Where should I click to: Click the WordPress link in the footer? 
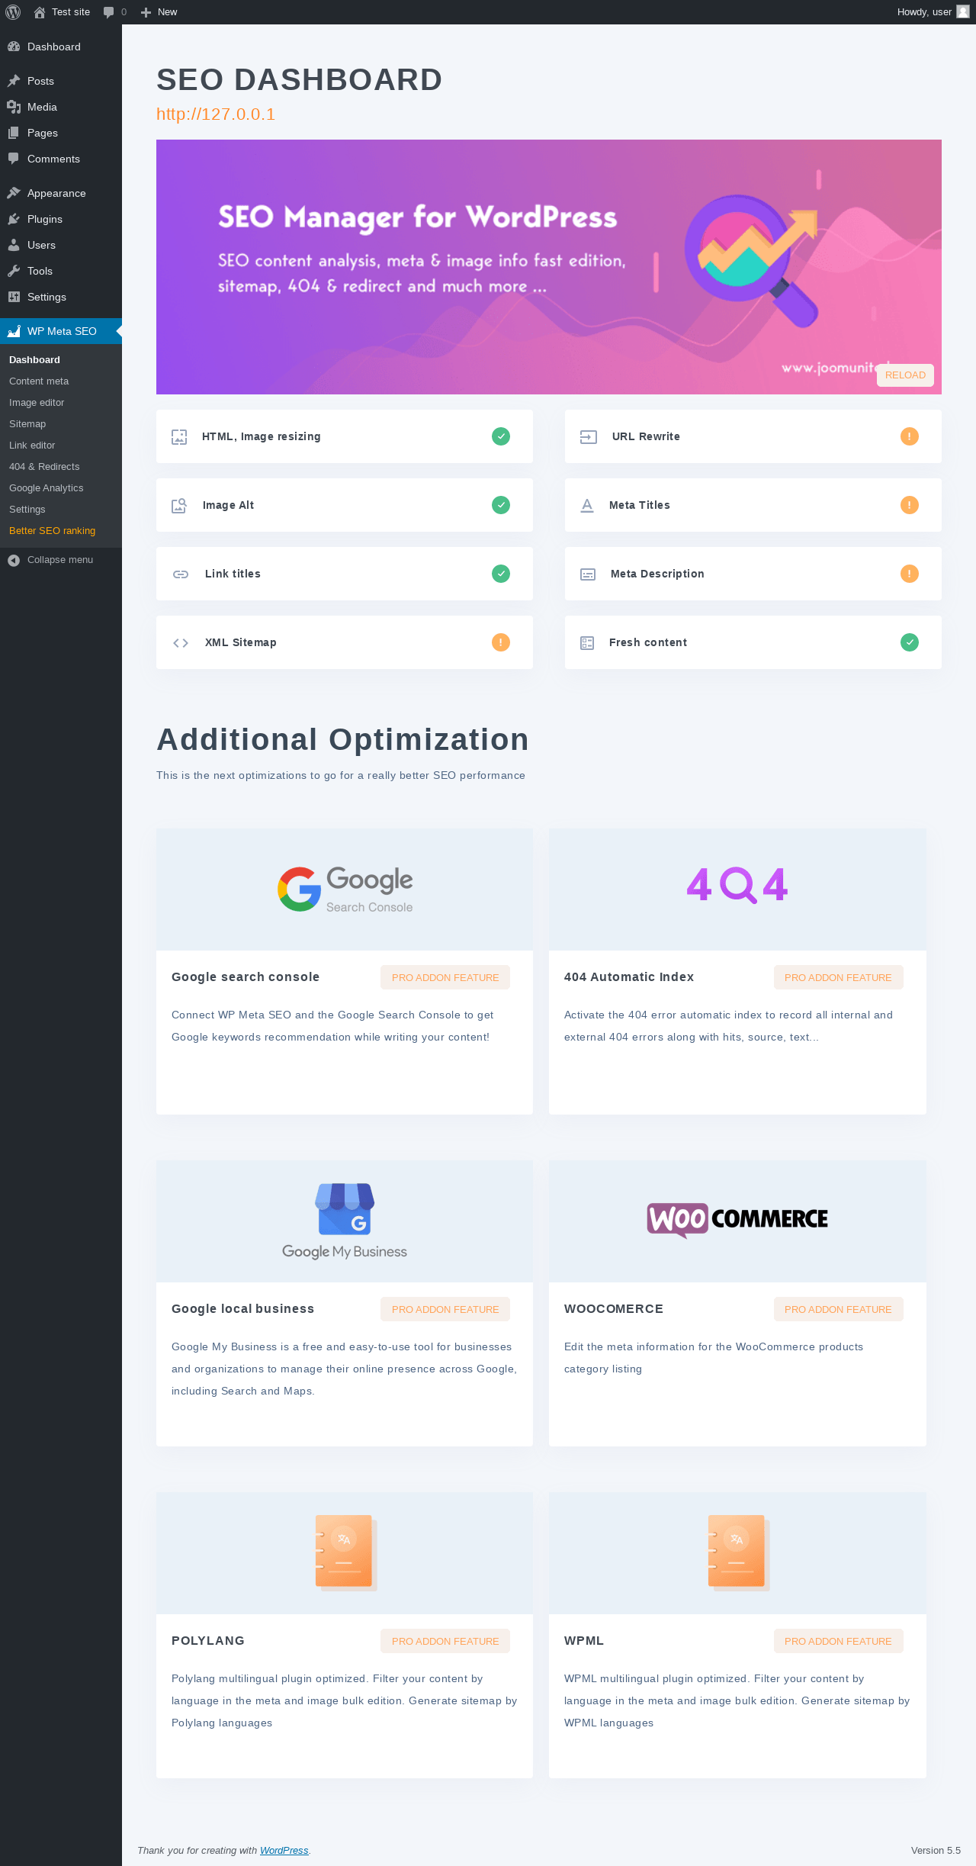click(x=284, y=1850)
